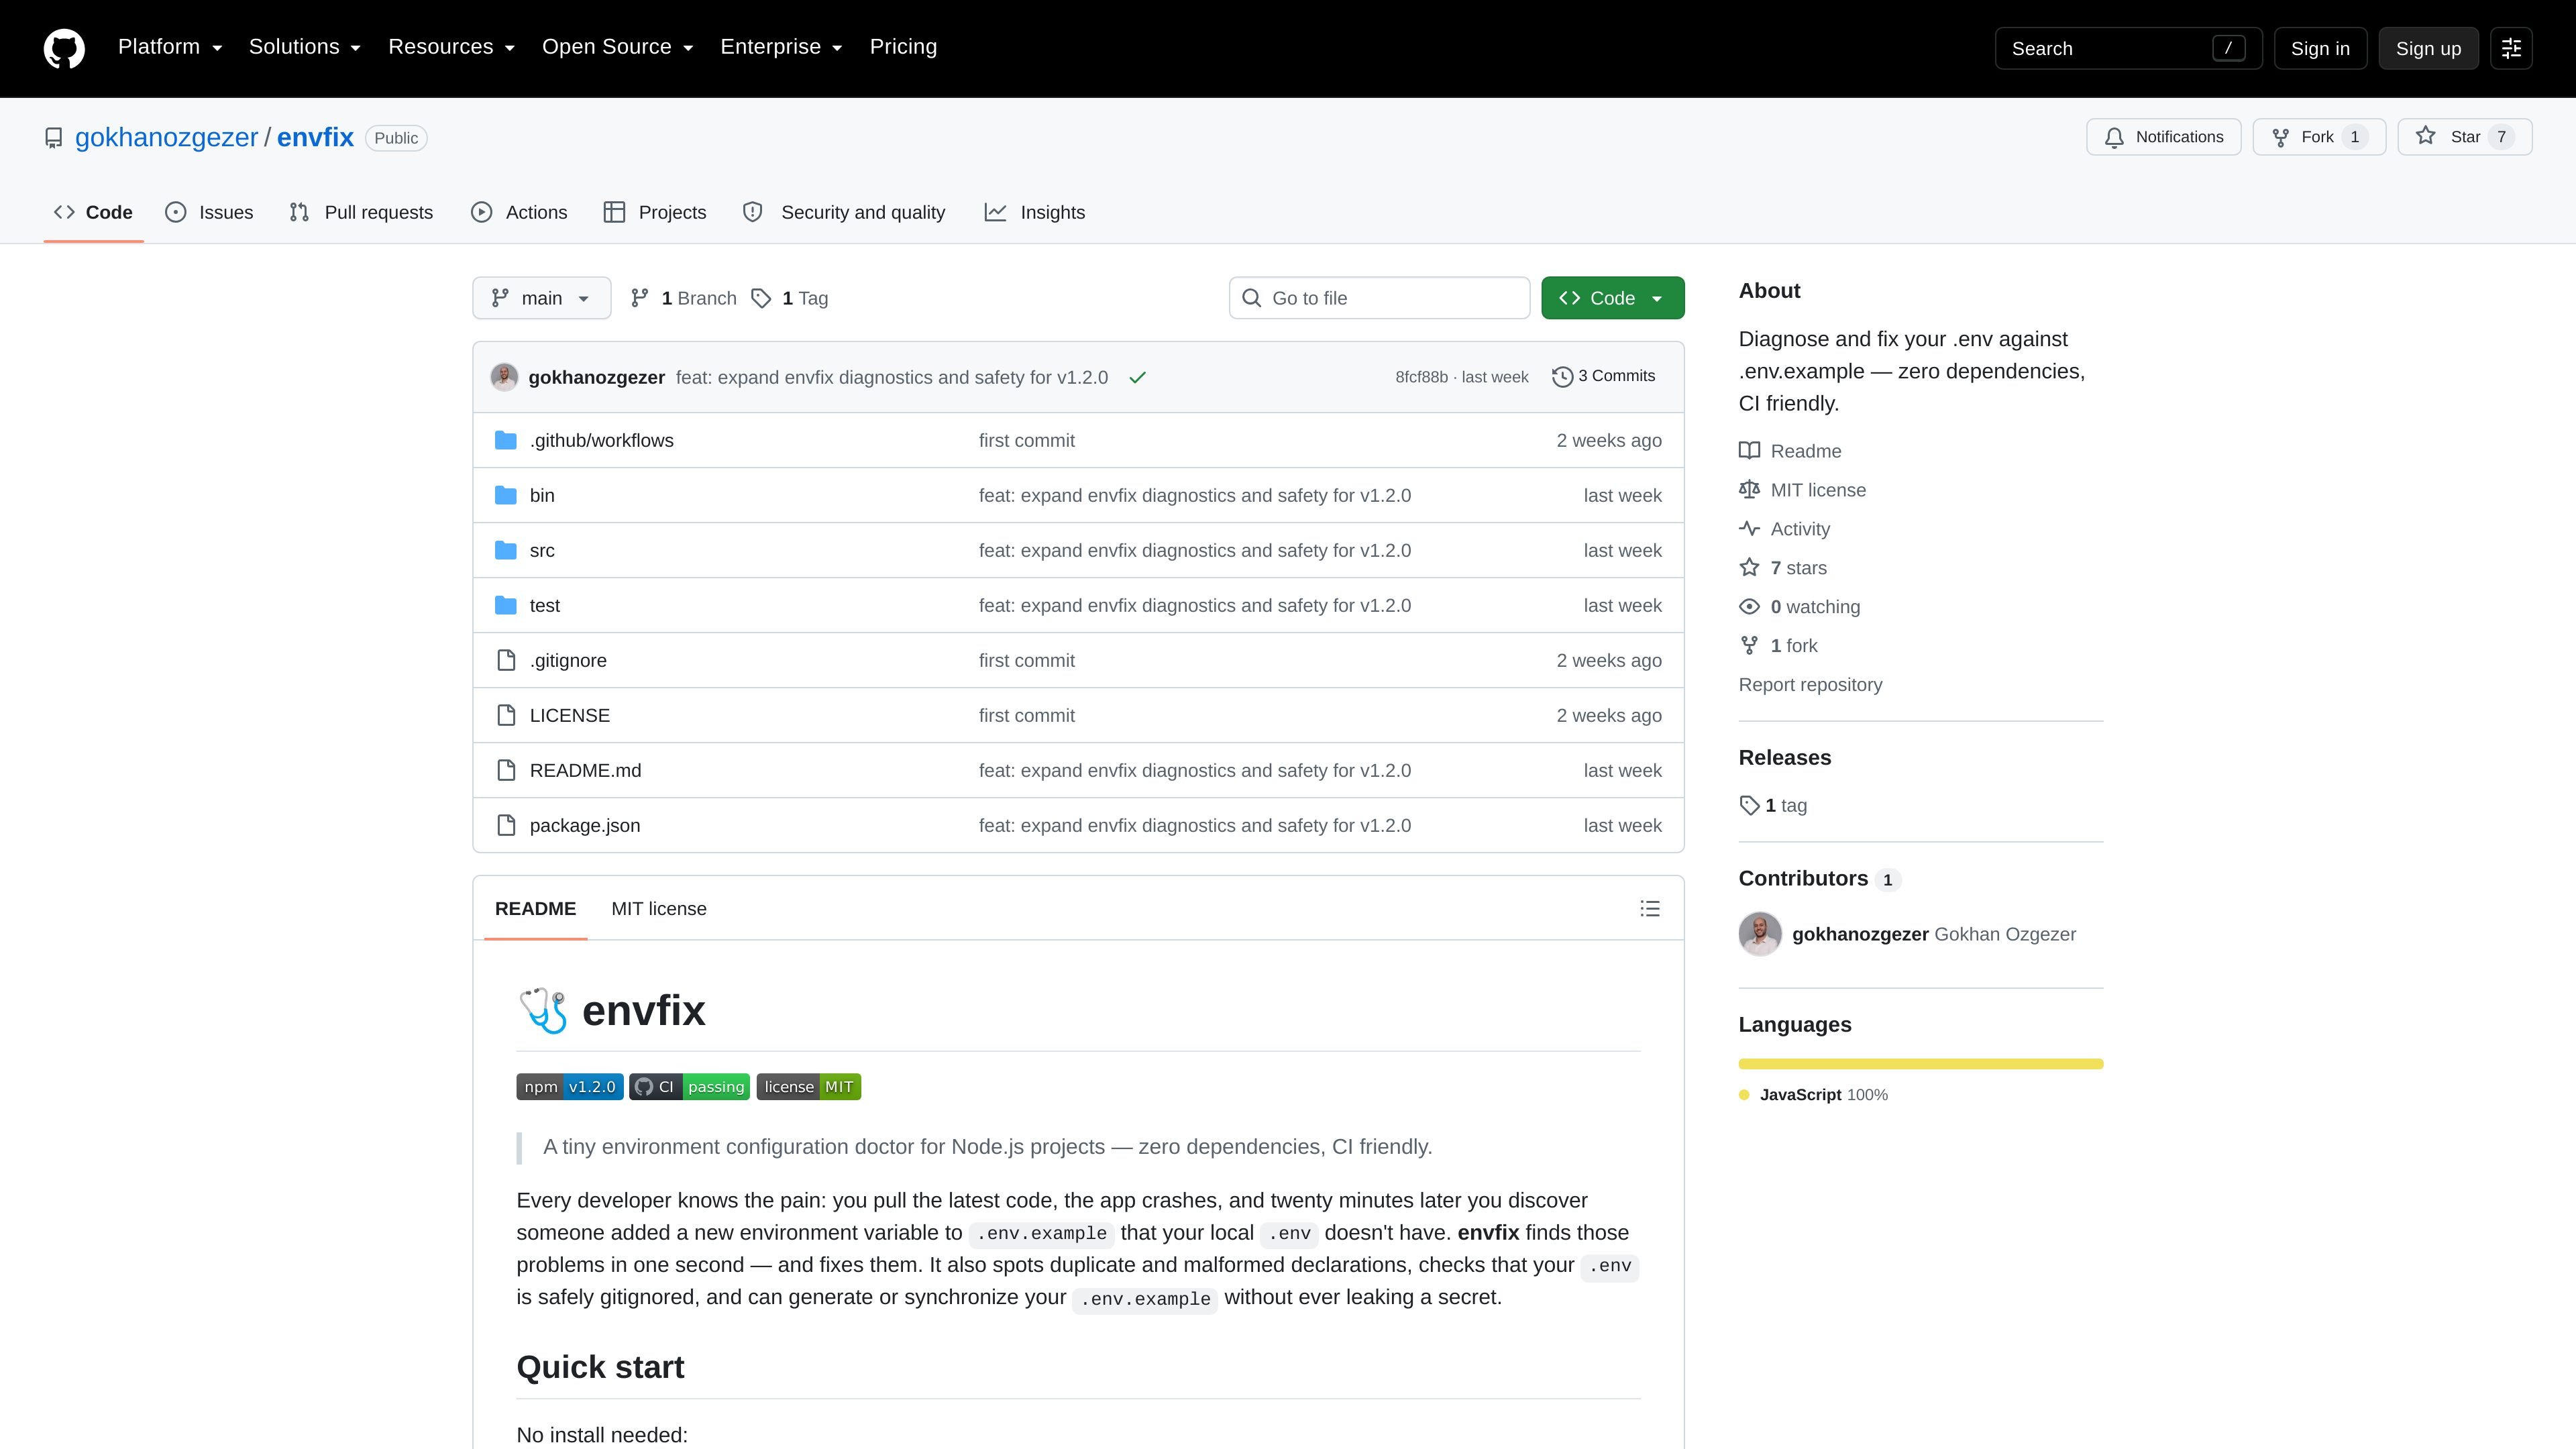The width and height of the screenshot is (2576, 1449).
Task: Click the Sign in button
Action: (2320, 48)
